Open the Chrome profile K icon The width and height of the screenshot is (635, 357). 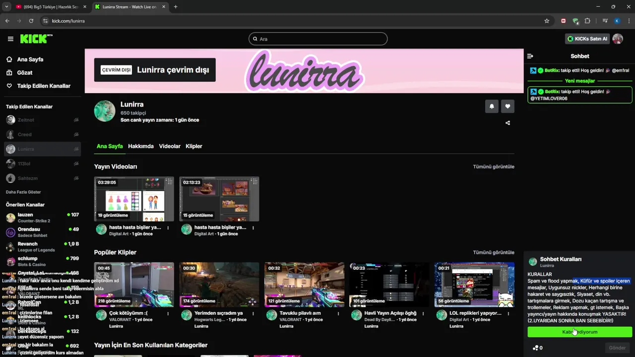(617, 21)
